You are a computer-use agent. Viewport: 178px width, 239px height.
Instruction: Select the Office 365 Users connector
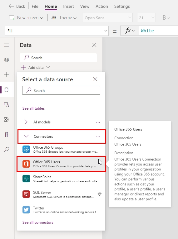[x=61, y=164]
